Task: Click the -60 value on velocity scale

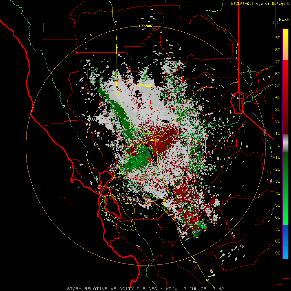Action: click(276, 217)
